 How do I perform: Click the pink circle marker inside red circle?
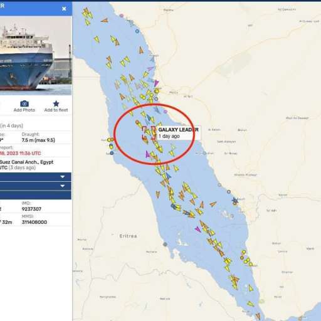tap(166, 112)
